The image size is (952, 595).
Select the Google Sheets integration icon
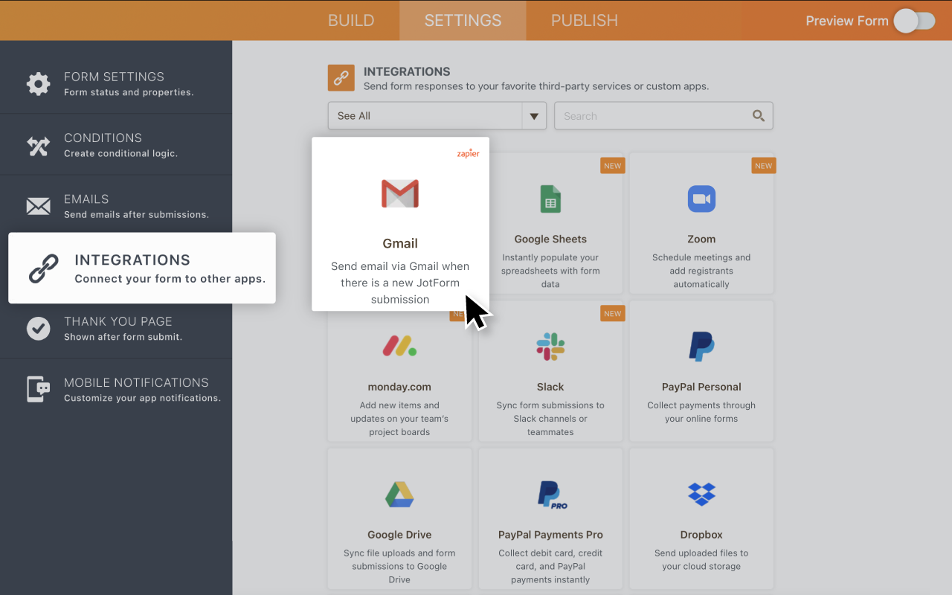(x=550, y=199)
